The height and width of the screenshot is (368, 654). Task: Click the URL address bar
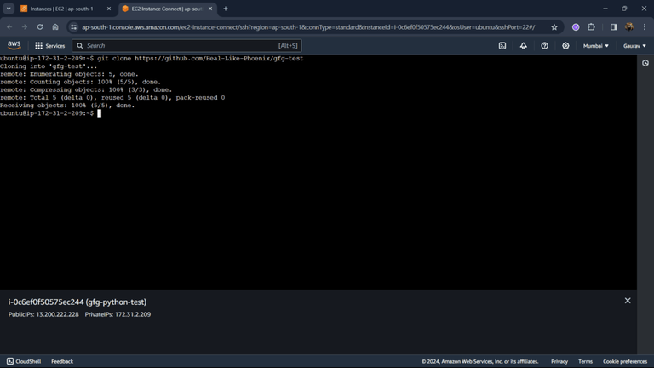pyautogui.click(x=308, y=27)
